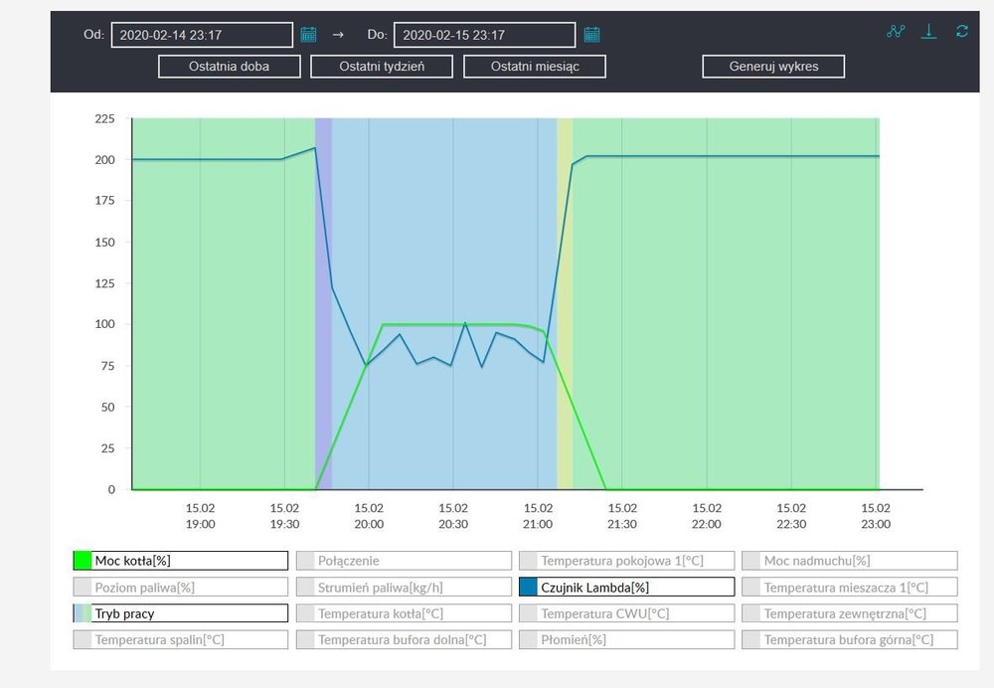Image resolution: width=994 pixels, height=688 pixels.
Task: Click blue 'Czujnik Lambda' color swatch
Action: point(528,587)
